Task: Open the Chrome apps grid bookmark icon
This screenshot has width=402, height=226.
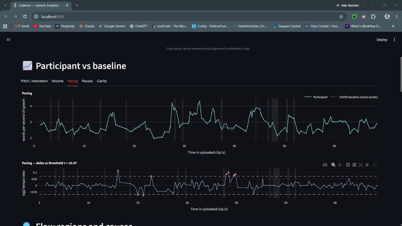Action: (x=5, y=26)
